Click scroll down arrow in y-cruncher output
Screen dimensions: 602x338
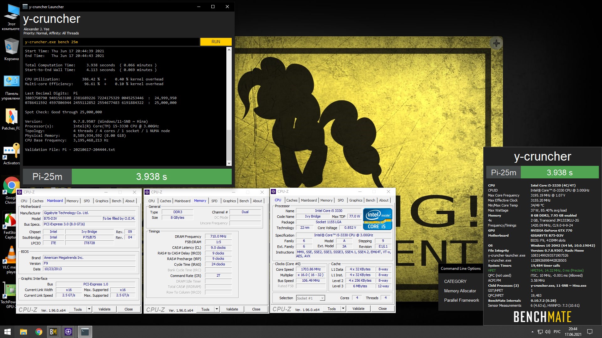tap(229, 163)
